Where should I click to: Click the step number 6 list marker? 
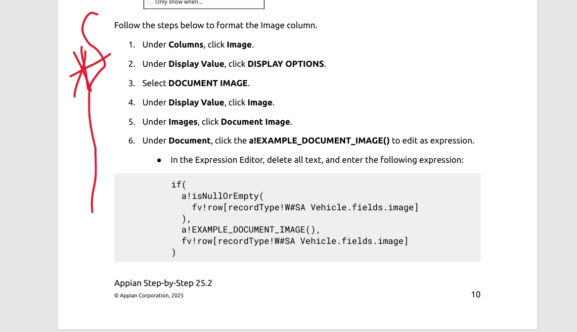[x=132, y=141]
